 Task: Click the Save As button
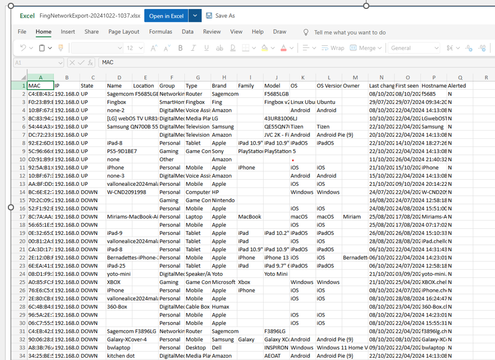pyautogui.click(x=220, y=16)
